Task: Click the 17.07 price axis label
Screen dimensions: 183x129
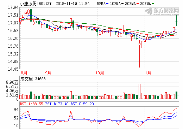Action: (13, 23)
